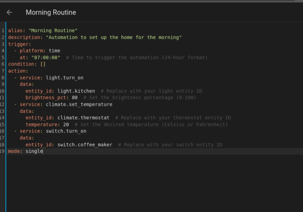Viewport: 303px width, 212px height.
Task: Click climate.set_temperature service text
Action: pyautogui.click(x=79, y=104)
